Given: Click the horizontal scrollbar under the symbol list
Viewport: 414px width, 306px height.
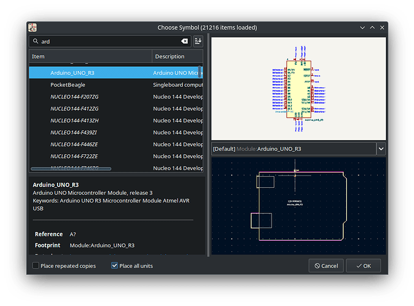Looking at the screenshot, I should pos(71,168).
